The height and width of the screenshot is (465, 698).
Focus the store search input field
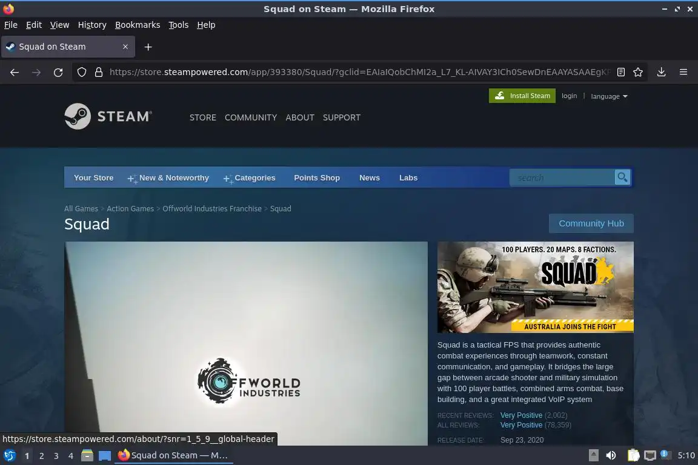coord(562,177)
